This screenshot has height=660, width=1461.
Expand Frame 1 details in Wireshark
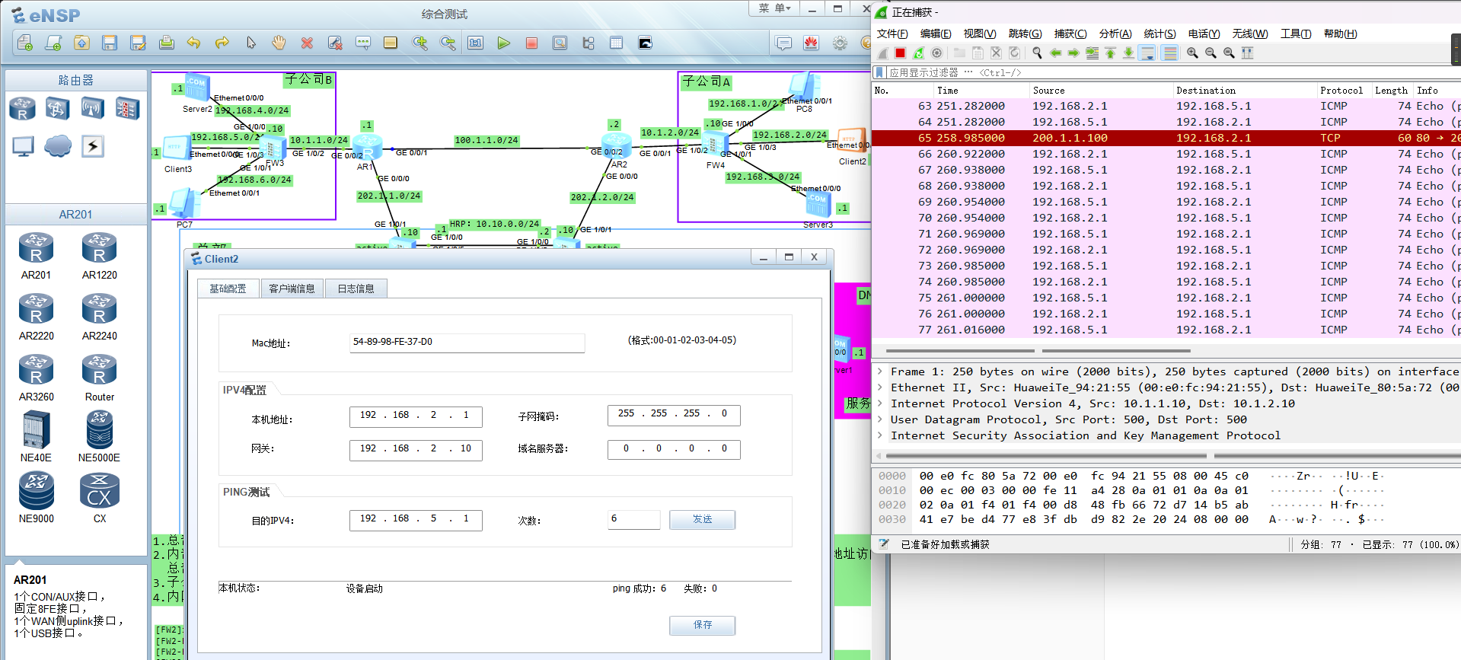(x=880, y=371)
